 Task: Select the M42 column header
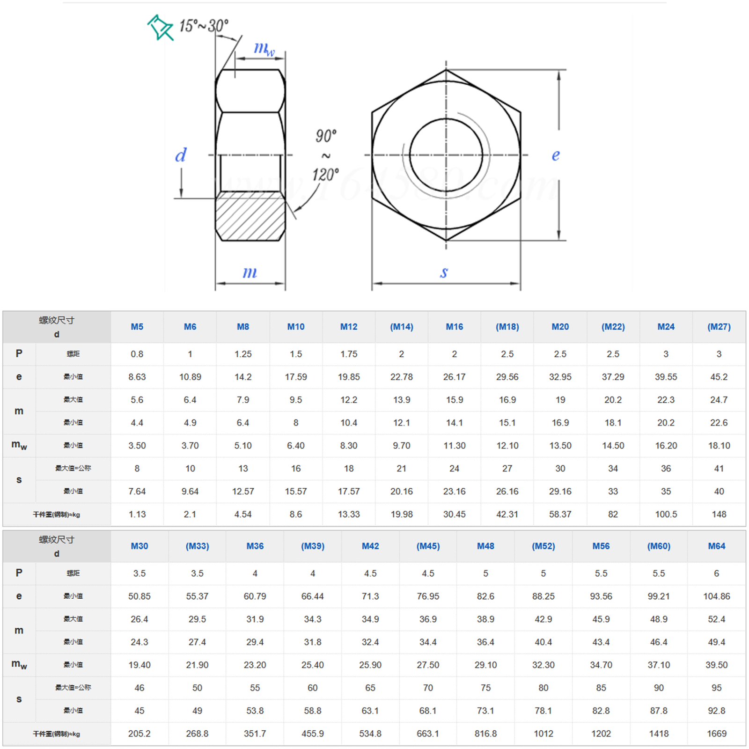pos(370,546)
